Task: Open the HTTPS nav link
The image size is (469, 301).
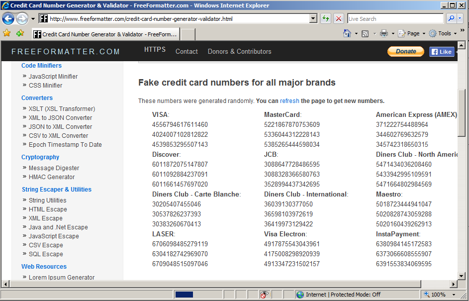Action: (155, 50)
